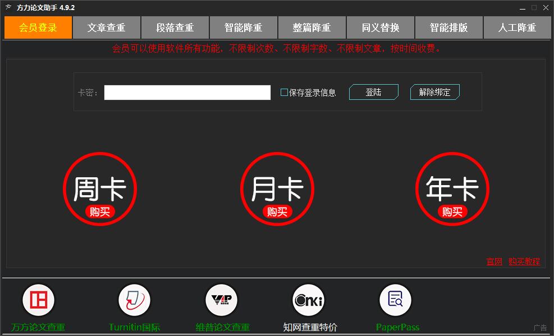Open the PaperPass check service icon
The width and height of the screenshot is (554, 336).
pyautogui.click(x=396, y=300)
